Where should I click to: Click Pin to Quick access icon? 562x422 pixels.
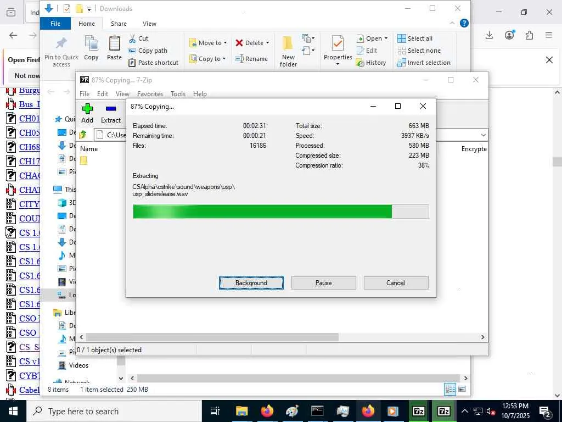[x=61, y=43]
